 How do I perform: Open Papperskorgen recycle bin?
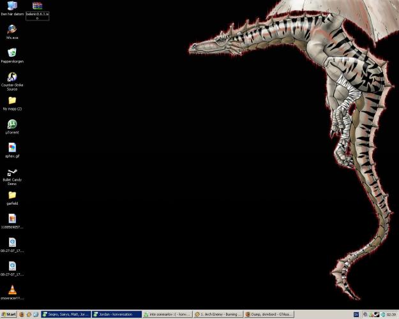coord(12,53)
